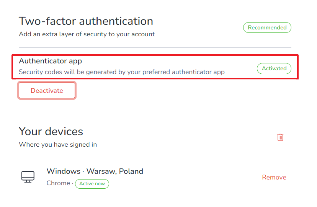317x207 pixels.
Task: Remove the Windows Warsaw device
Action: coord(274,177)
